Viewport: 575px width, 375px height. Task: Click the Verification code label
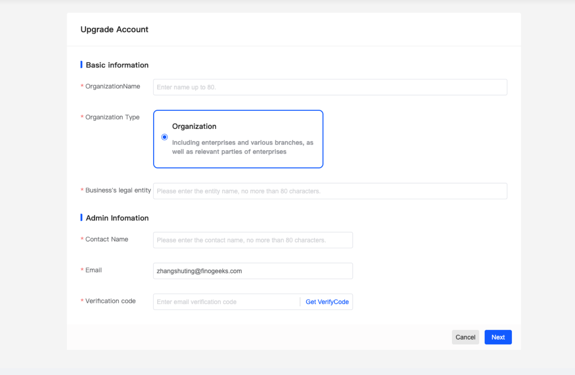110,301
